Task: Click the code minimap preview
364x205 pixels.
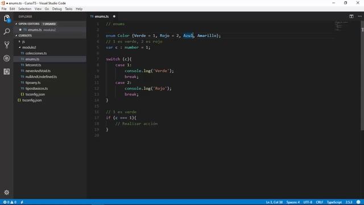Action: coord(341,26)
